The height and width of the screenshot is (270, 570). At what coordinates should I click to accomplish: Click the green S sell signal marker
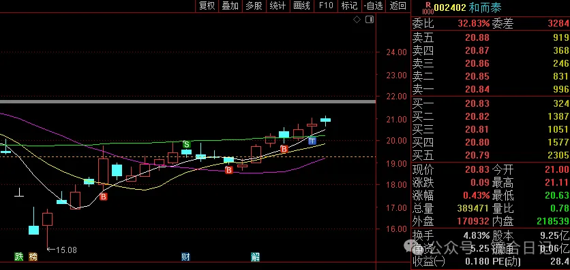(x=187, y=144)
